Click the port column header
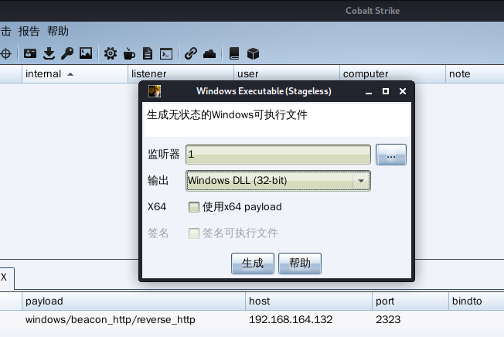 click(x=410, y=301)
